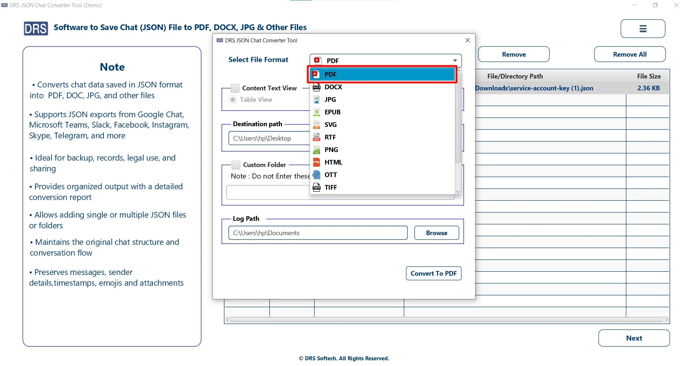The height and width of the screenshot is (366, 688).
Task: Close the DRS JSON Chat Converter dialog
Action: click(x=467, y=40)
